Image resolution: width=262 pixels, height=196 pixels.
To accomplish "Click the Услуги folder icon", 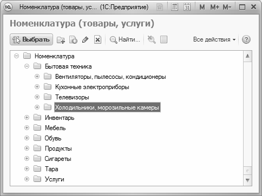I will [37, 179].
